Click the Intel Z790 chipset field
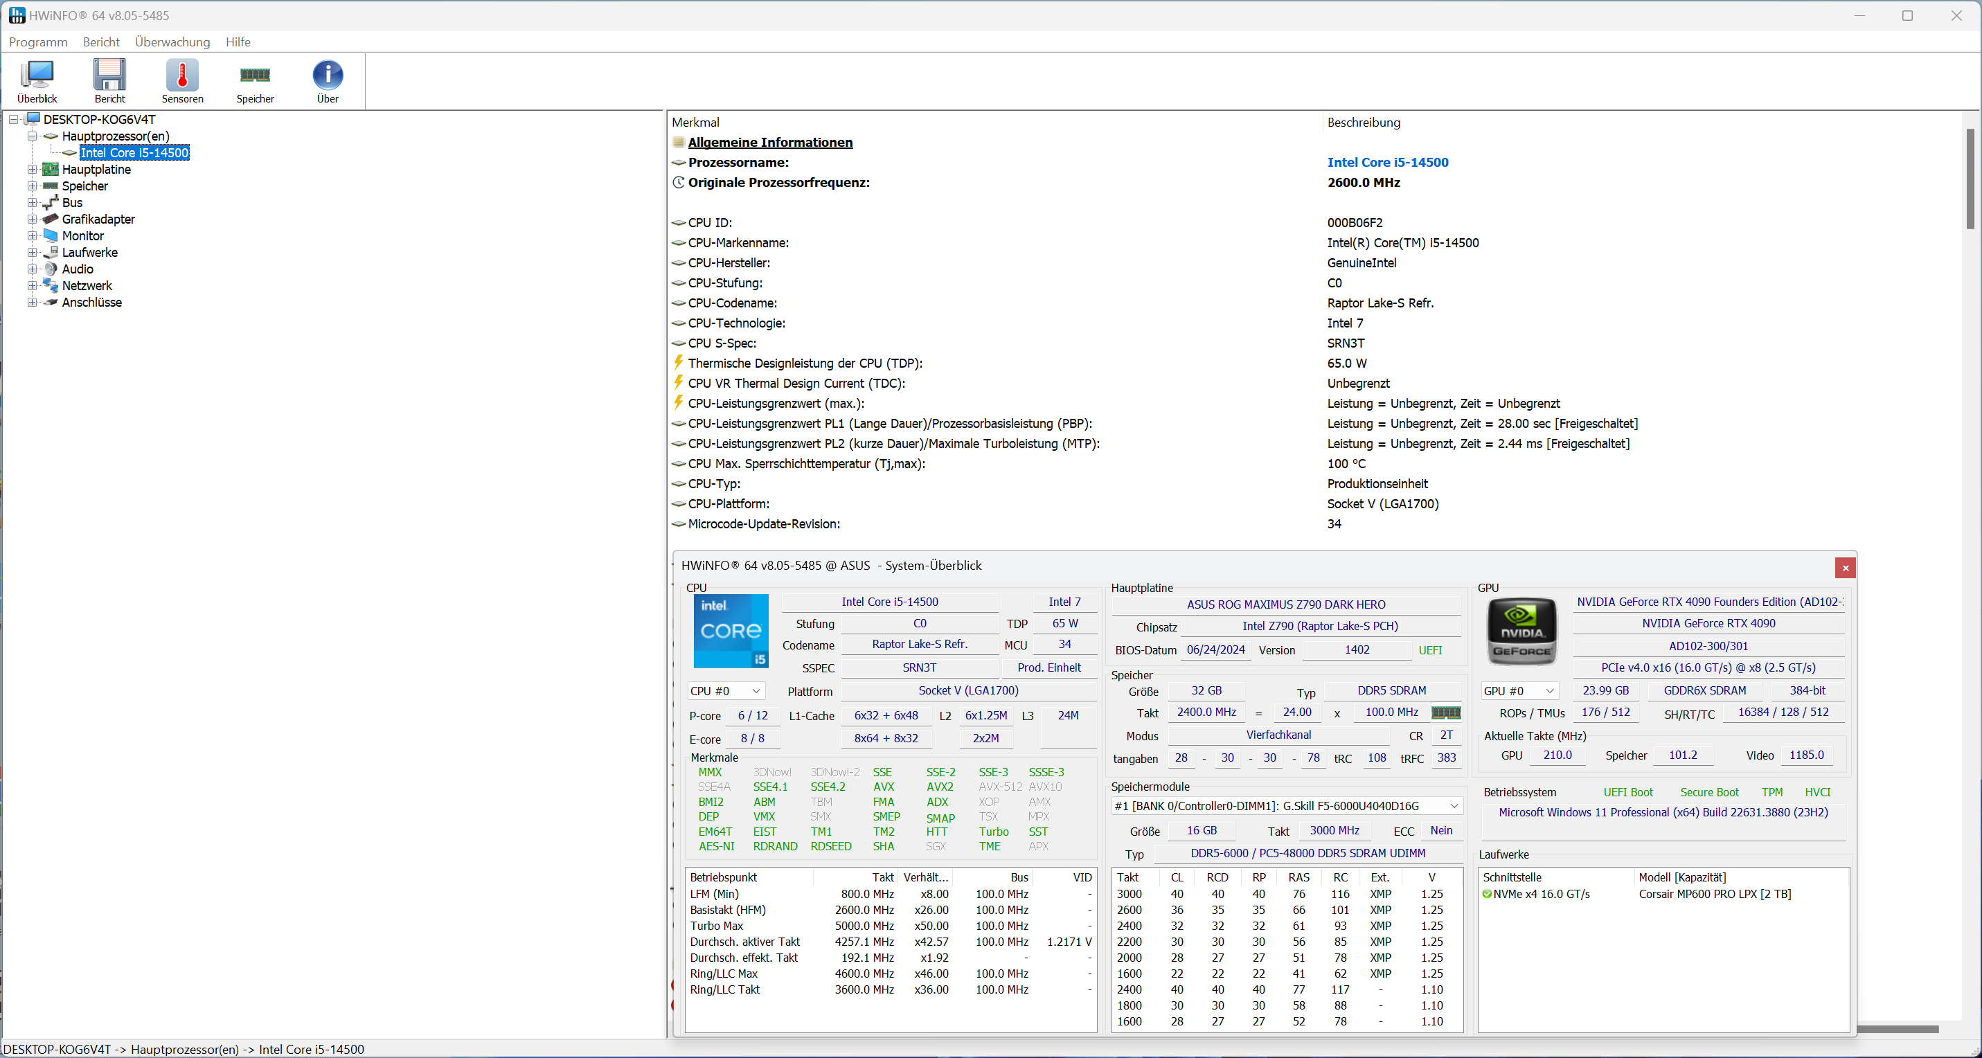The image size is (1982, 1058). [x=1321, y=627]
